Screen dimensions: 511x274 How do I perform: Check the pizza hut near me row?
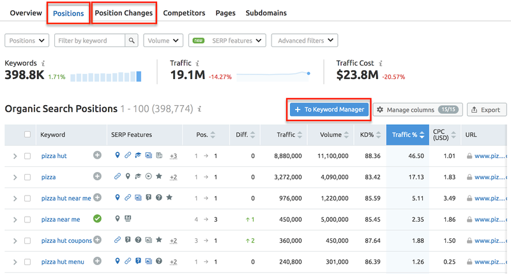point(27,198)
